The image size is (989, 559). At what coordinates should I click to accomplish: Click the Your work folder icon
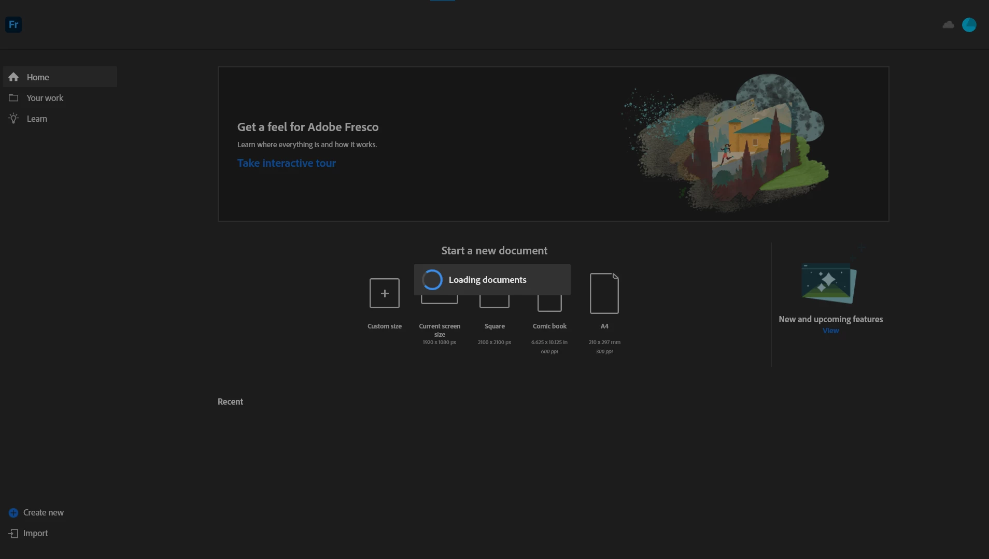pyautogui.click(x=13, y=97)
